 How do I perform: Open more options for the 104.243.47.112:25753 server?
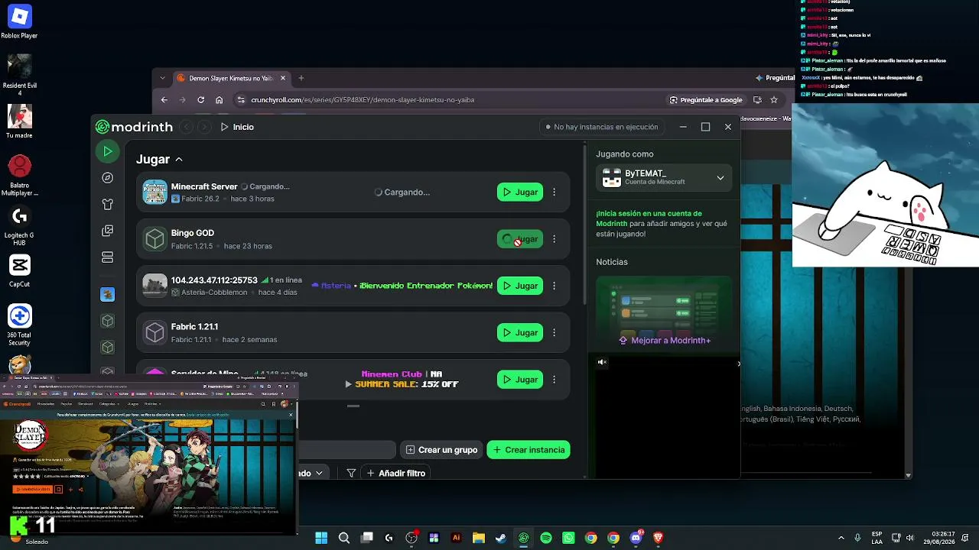click(x=555, y=286)
